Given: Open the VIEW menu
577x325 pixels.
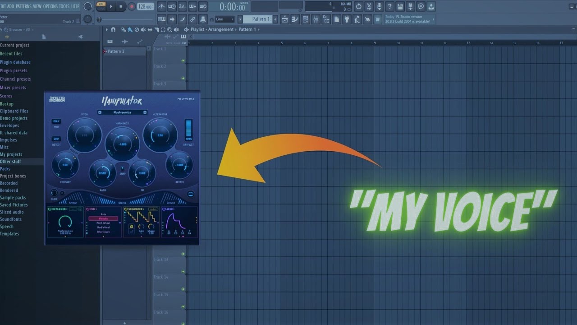Looking at the screenshot, I should coord(37,6).
